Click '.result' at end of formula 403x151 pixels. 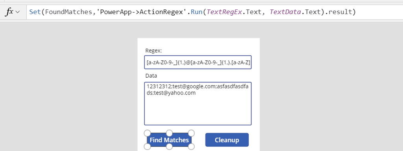point(339,12)
